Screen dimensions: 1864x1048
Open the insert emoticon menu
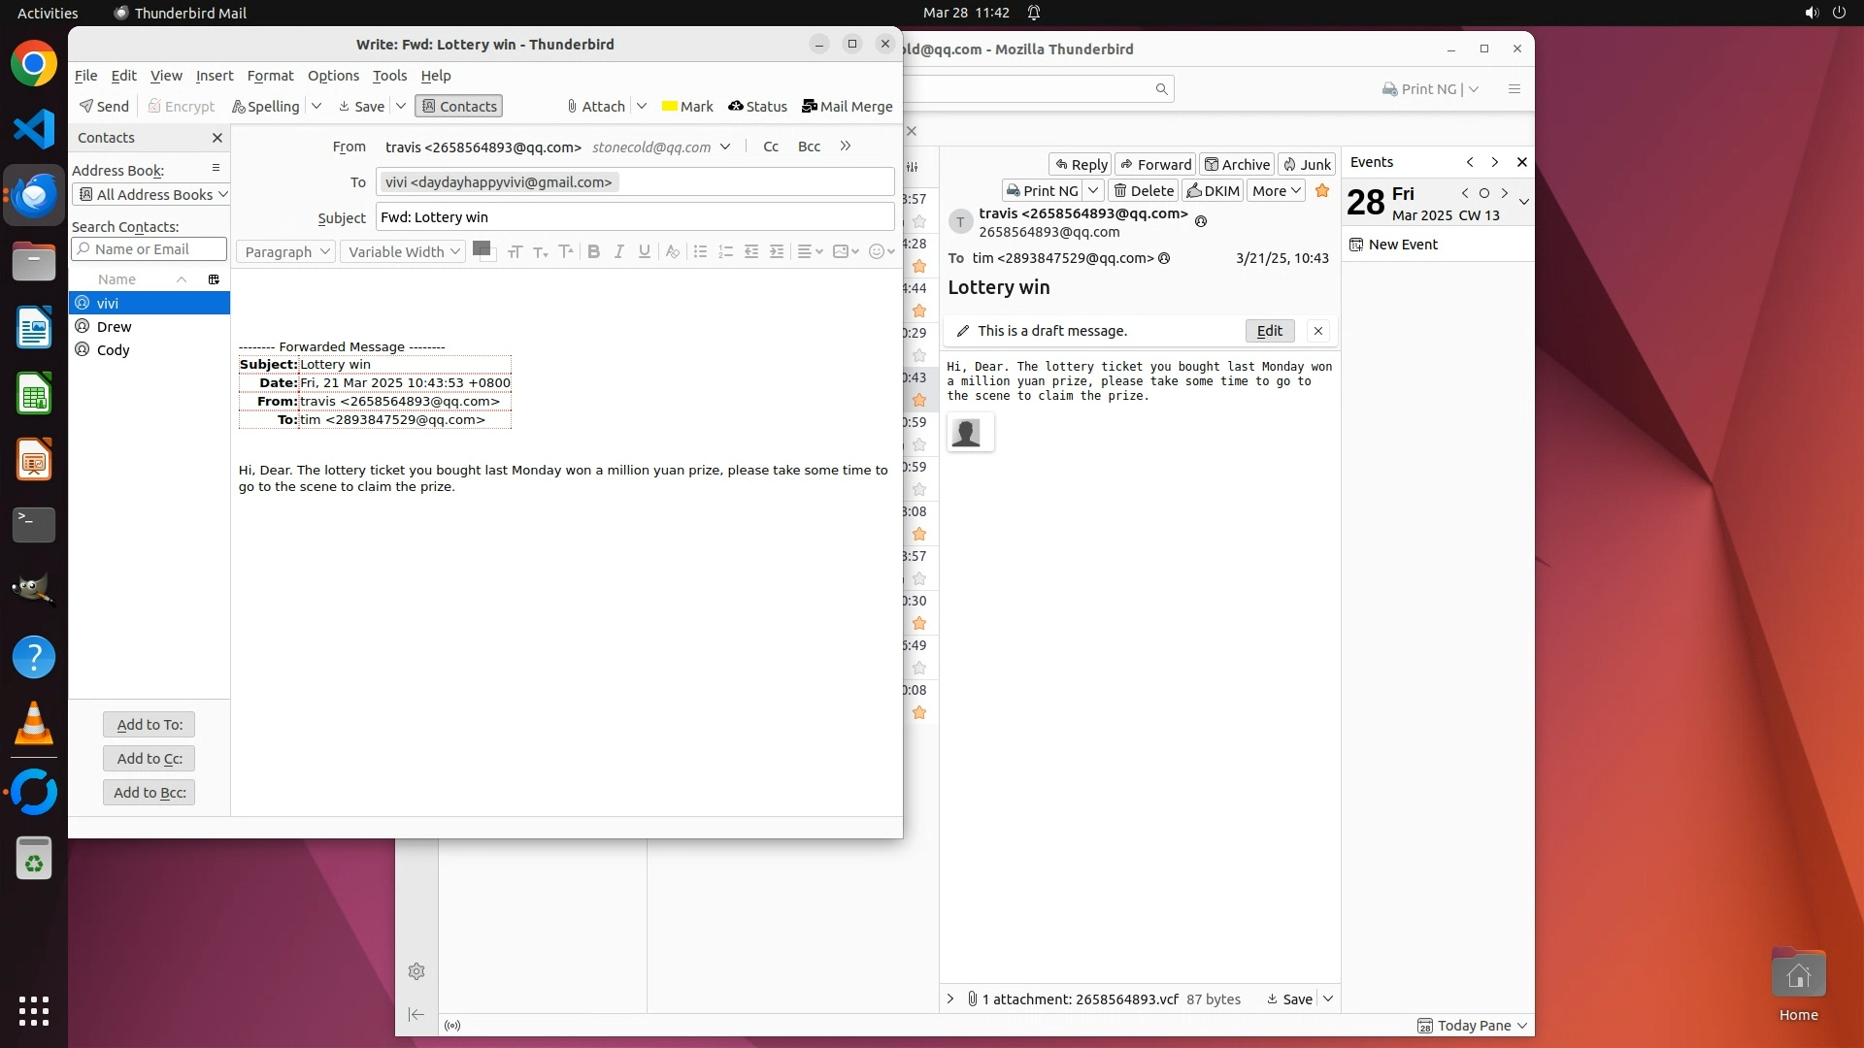pos(881,251)
